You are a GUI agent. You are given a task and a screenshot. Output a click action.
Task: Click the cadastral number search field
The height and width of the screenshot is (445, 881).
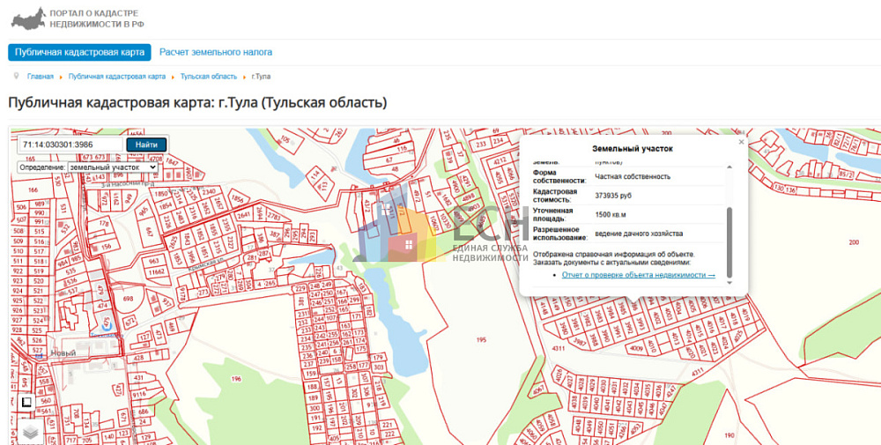(x=71, y=145)
